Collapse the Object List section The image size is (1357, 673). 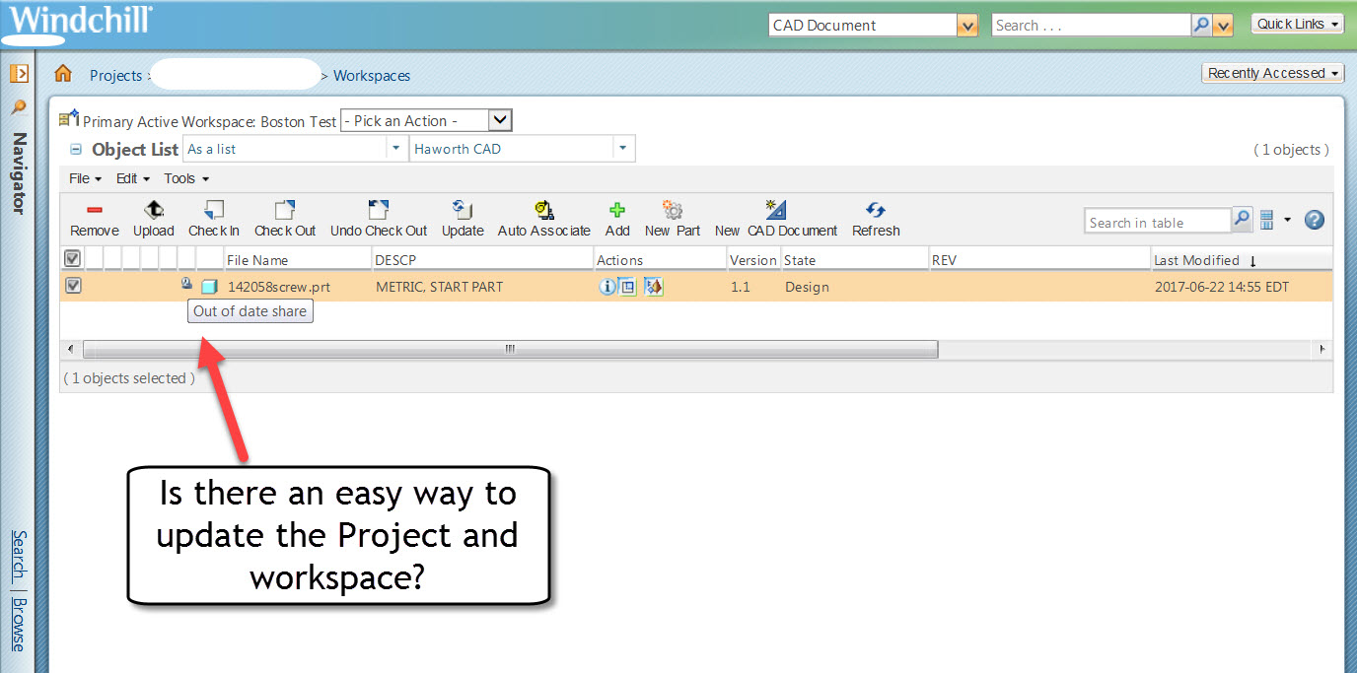(75, 149)
